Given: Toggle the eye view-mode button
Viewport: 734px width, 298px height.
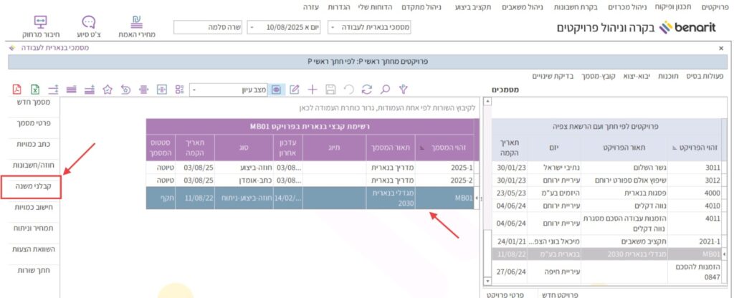Looking at the screenshot, I should (276, 90).
